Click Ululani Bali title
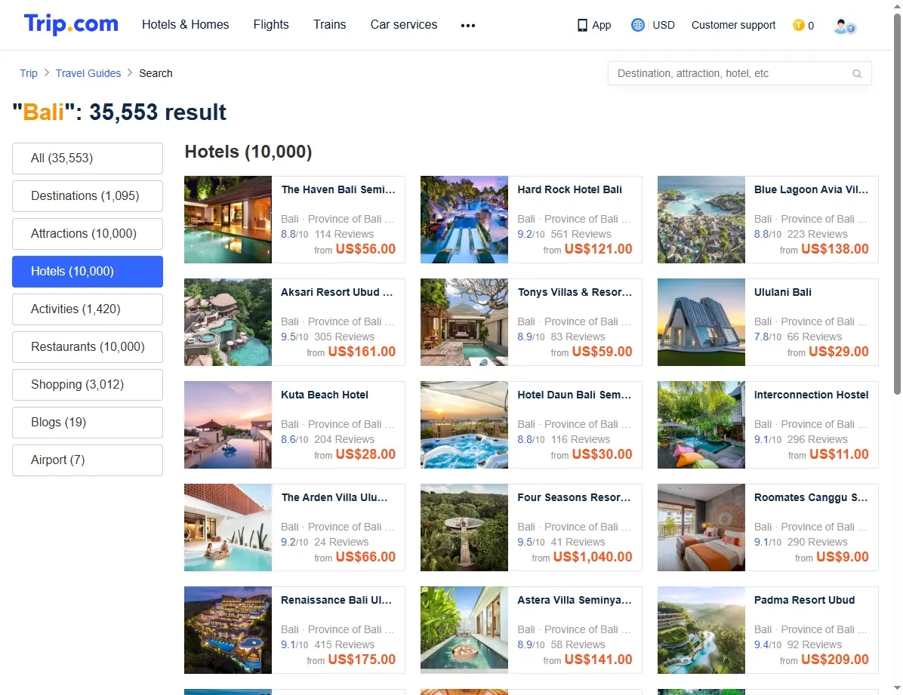 [783, 292]
